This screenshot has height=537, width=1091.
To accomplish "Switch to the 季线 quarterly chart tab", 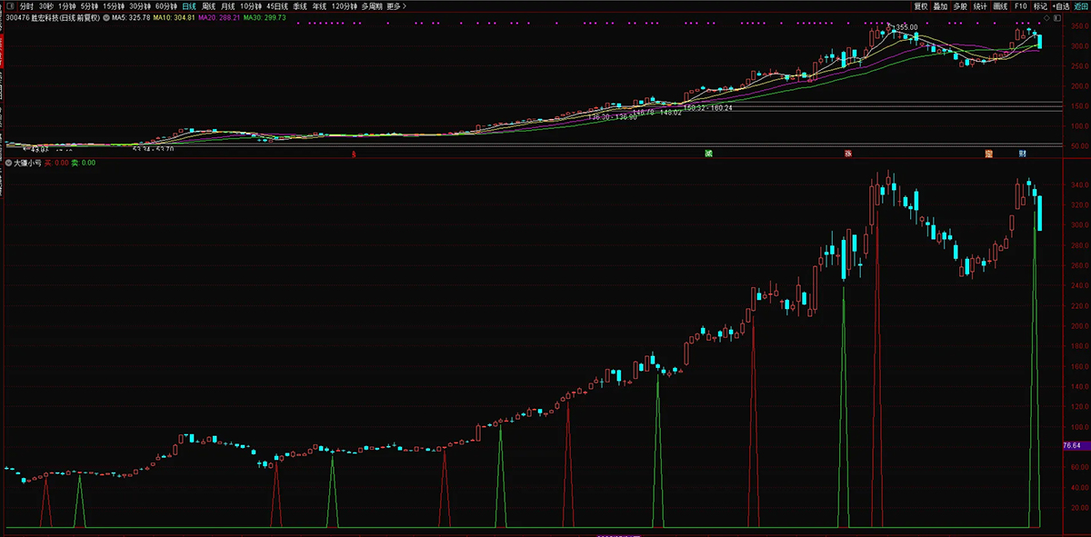I will coord(300,5).
